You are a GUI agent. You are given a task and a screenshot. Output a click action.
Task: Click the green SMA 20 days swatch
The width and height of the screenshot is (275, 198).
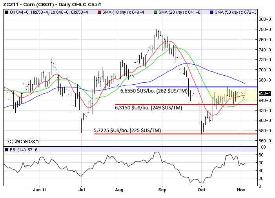(155, 12)
